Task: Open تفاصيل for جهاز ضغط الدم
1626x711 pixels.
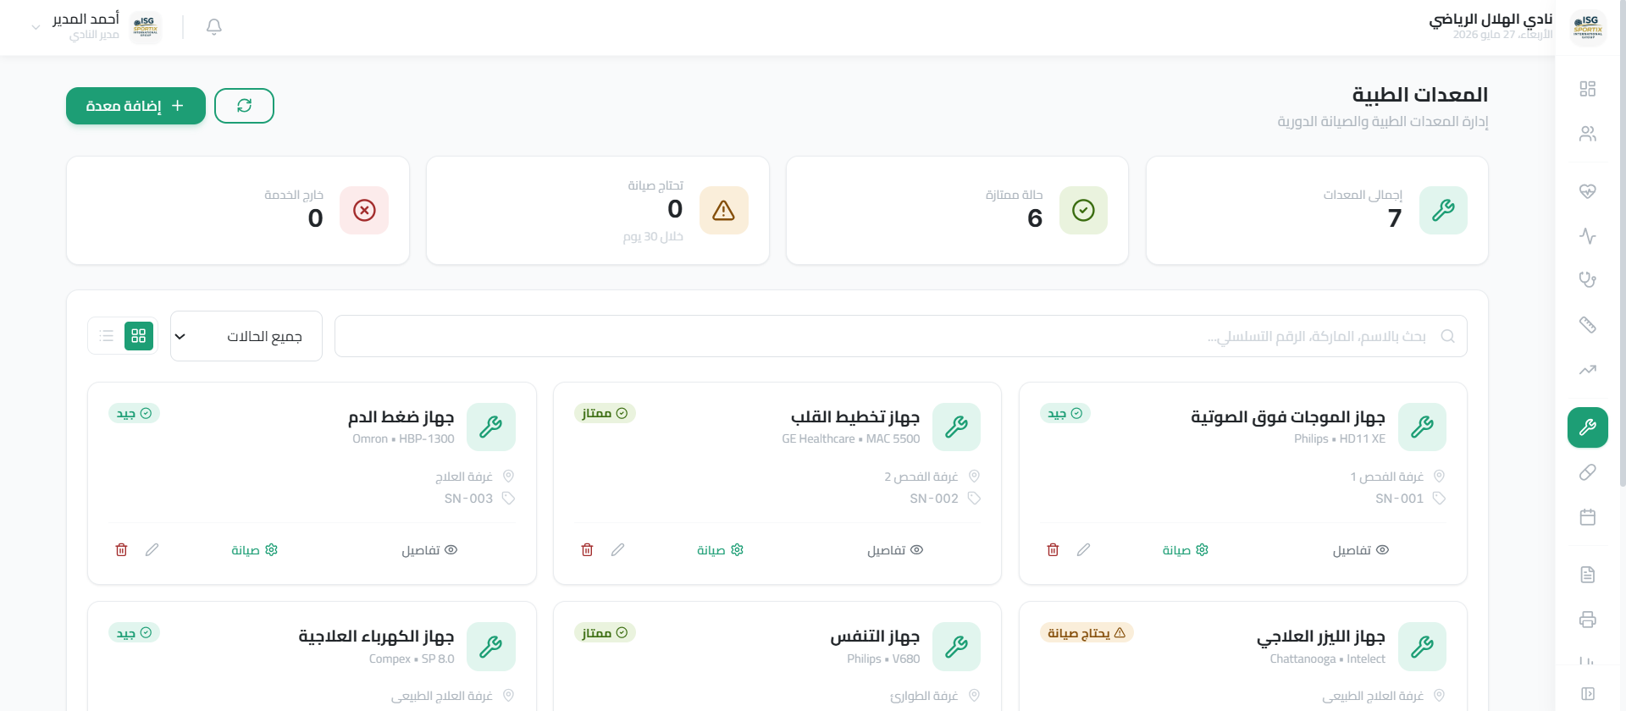Action: click(429, 550)
